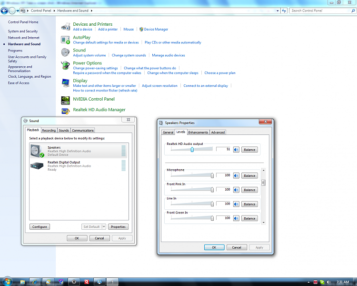The image size is (357, 286).
Task: Mute the Microphone level
Action: 236,175
